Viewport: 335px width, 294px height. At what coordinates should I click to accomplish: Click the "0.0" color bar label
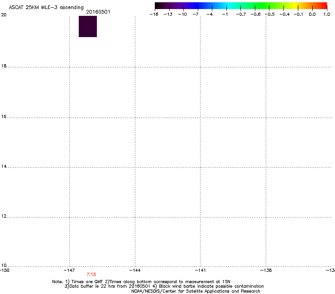pos(312,14)
